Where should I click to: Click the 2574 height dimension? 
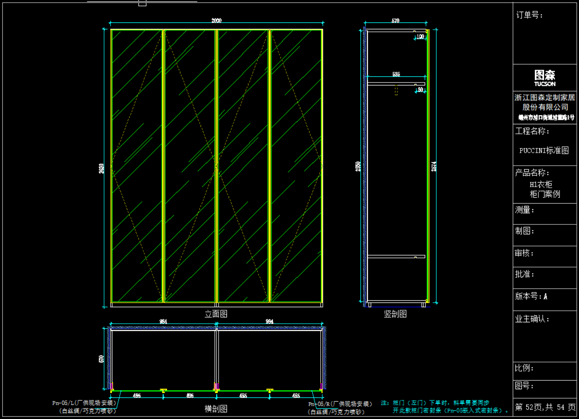pos(434,166)
